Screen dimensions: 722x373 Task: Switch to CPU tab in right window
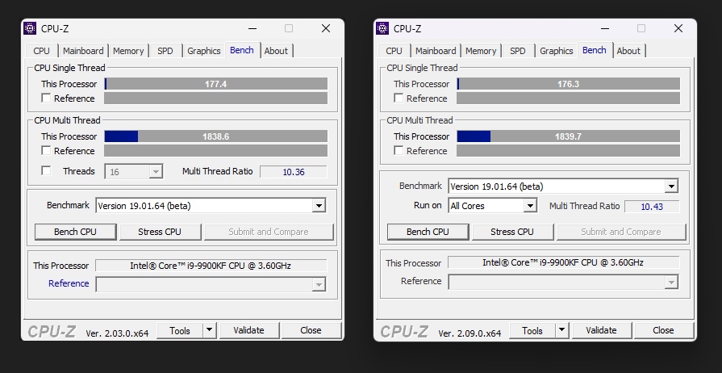click(x=394, y=51)
